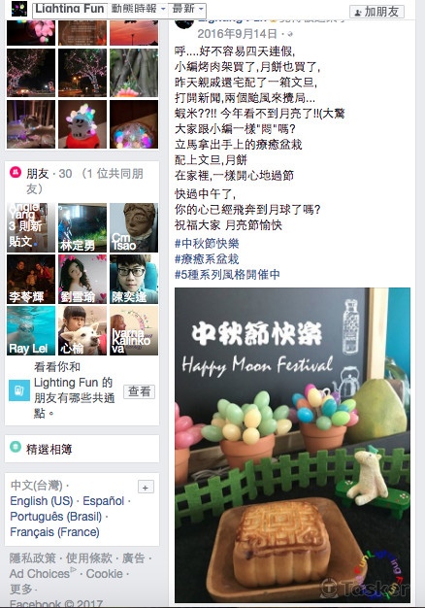Click the Ad Choices arrow icon
425x608 pixels.
(x=73, y=570)
